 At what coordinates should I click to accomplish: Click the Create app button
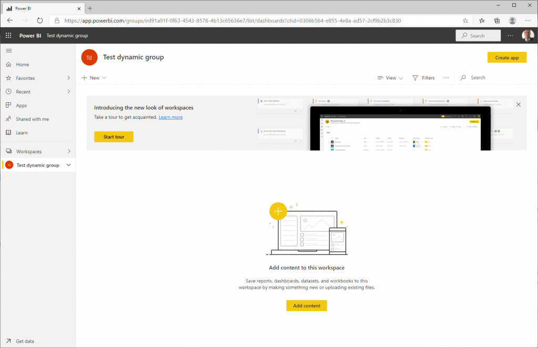tap(506, 57)
